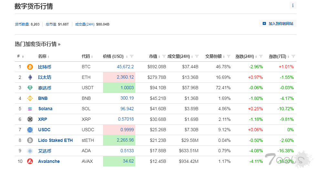Click the BNB coin icon
Image resolution: width=315 pixels, height=170 pixels.
30,98
